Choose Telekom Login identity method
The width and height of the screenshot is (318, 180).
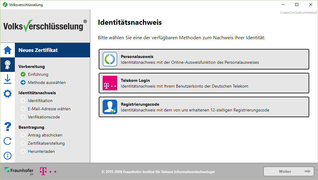click(204, 83)
